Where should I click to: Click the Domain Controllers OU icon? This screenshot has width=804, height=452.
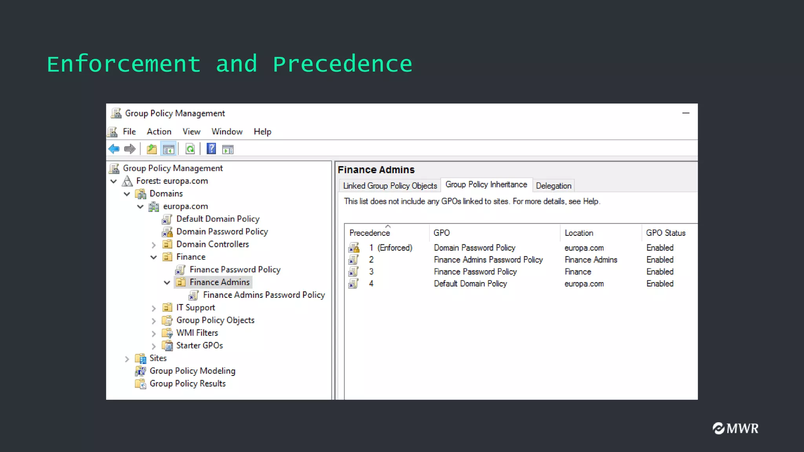tap(167, 244)
